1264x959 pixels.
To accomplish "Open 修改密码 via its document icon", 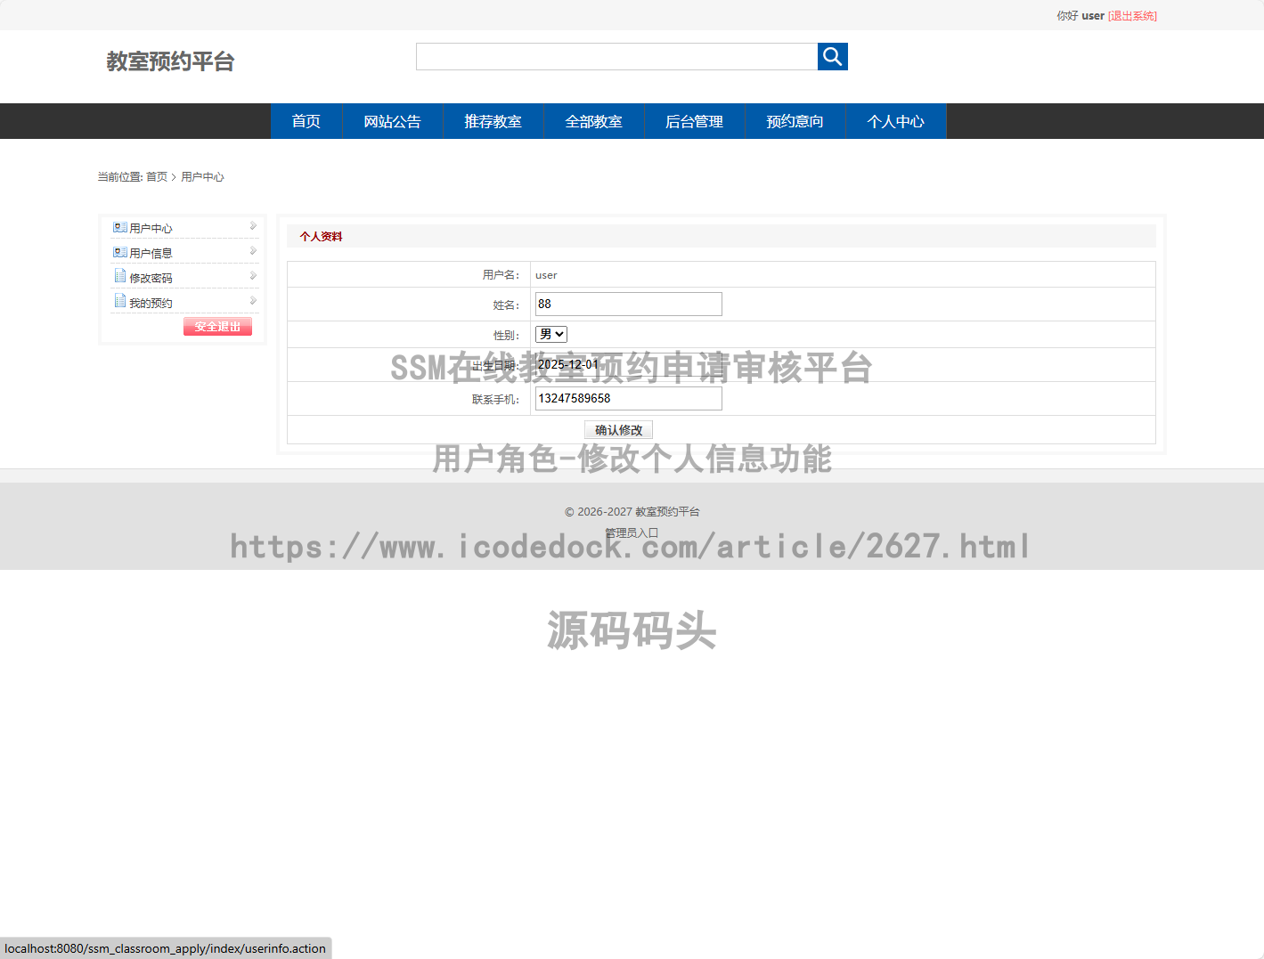I will 120,276.
